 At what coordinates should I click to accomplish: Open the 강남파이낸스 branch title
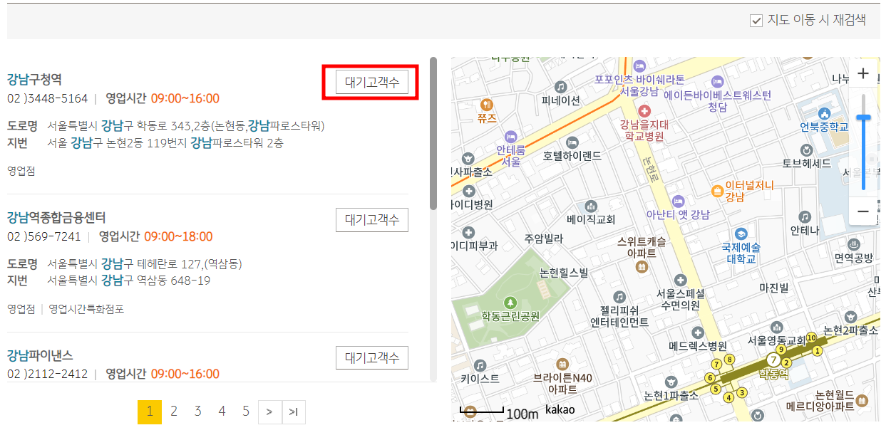click(40, 355)
